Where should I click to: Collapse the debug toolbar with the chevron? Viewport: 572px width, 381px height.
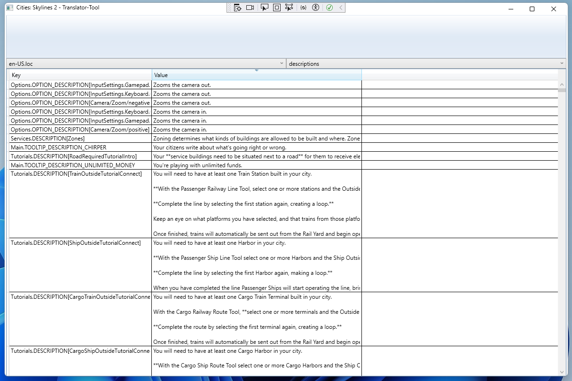342,7
